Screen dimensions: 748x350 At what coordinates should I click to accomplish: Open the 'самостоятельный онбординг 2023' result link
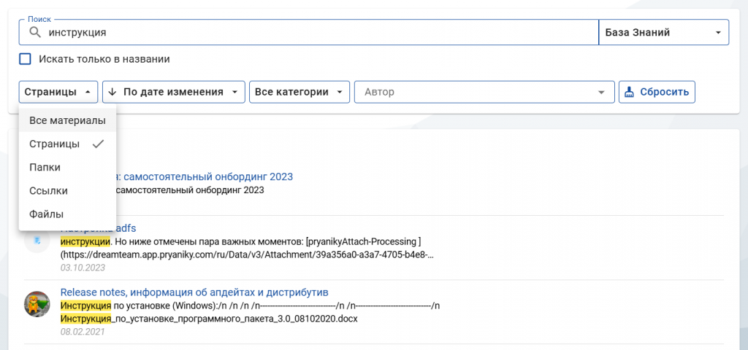click(x=205, y=176)
